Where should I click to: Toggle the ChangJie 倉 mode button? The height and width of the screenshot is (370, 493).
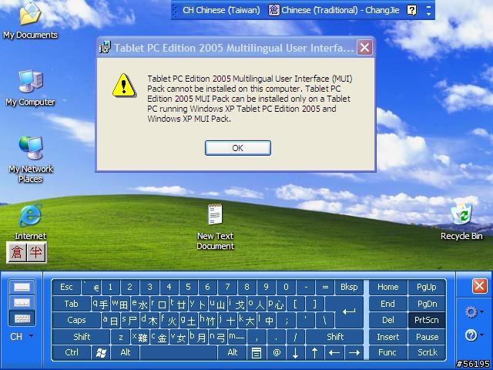point(17,252)
